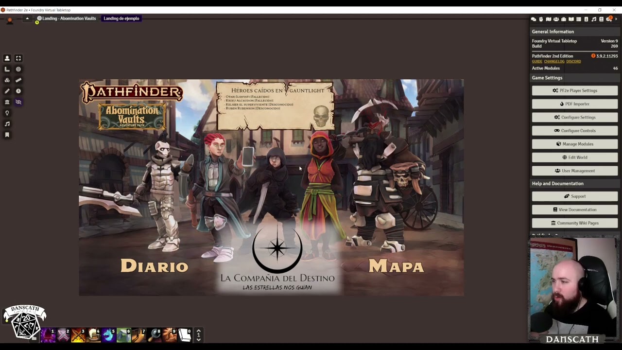Activate hotbar macro slot 0 book
Screen dimensions: 622x350
[x=184, y=335]
